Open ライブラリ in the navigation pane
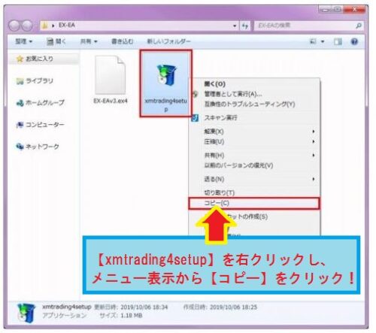376x333 pixels. [x=35, y=81]
